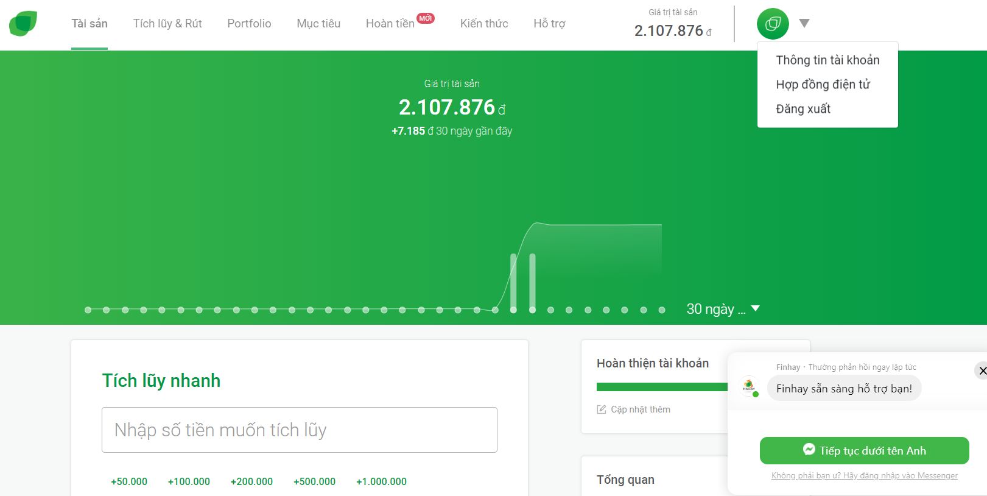The image size is (987, 496).
Task: Select Thông tin tài khoản menu item
Action: pos(827,60)
